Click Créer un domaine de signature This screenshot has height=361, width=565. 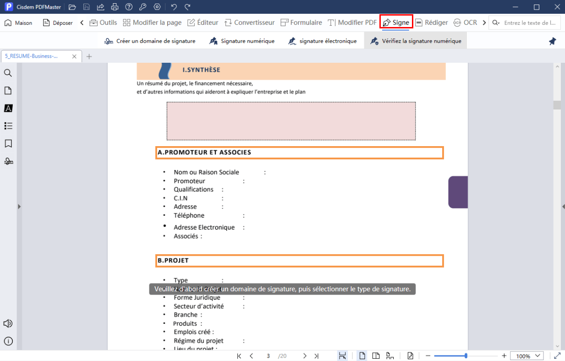[150, 41]
